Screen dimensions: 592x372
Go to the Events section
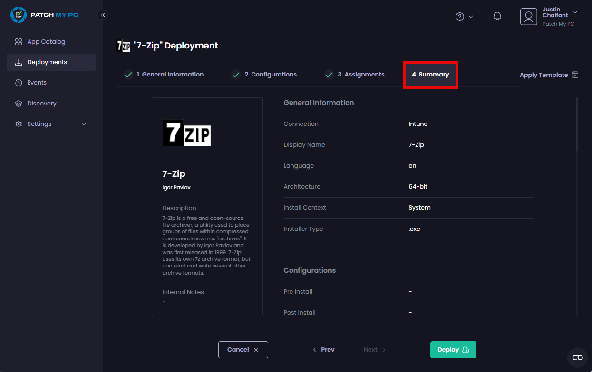coord(37,83)
